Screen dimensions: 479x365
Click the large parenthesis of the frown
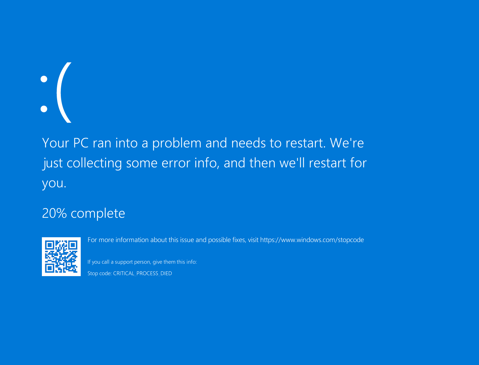point(64,92)
